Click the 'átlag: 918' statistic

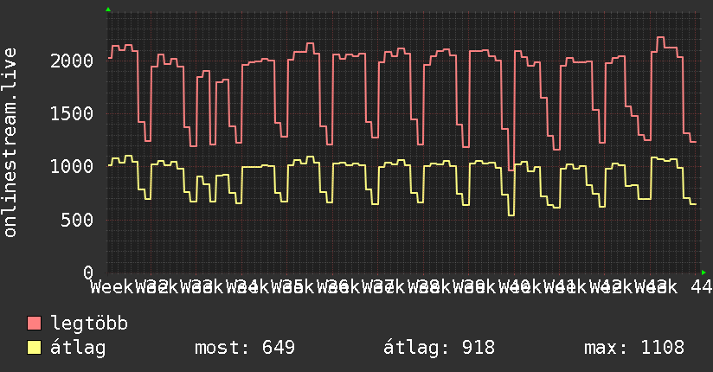(439, 348)
